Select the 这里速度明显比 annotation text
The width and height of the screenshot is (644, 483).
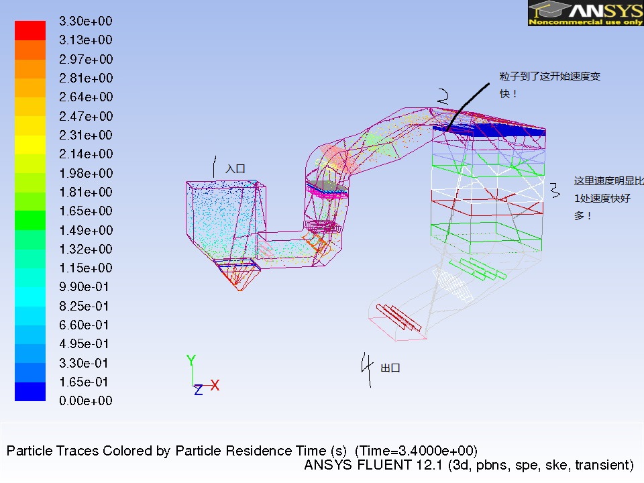(x=608, y=181)
